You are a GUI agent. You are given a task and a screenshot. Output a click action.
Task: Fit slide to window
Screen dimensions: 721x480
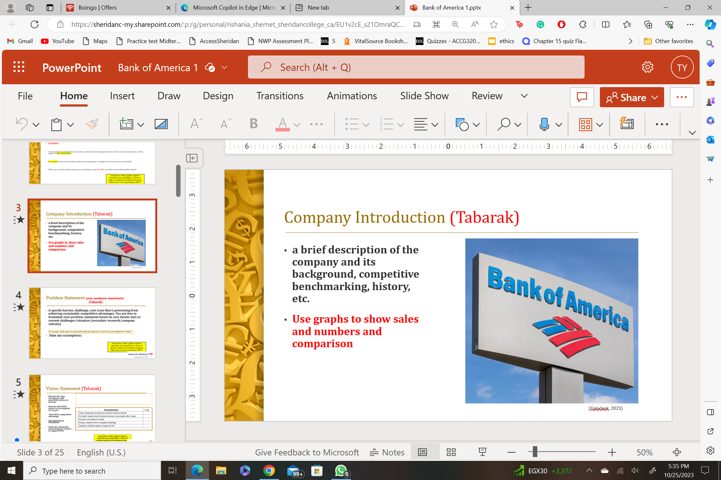(x=677, y=452)
